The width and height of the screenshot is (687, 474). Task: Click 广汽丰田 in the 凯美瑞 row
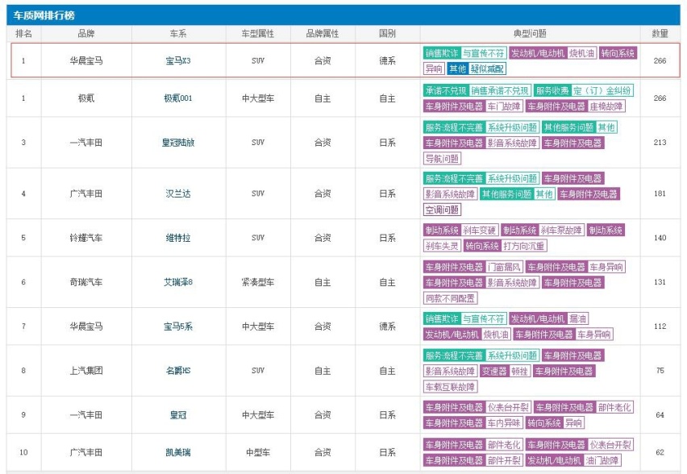(x=85, y=452)
